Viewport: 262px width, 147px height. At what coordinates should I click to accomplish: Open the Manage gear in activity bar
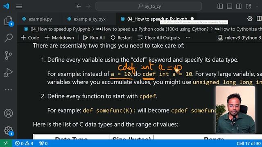[8, 131]
